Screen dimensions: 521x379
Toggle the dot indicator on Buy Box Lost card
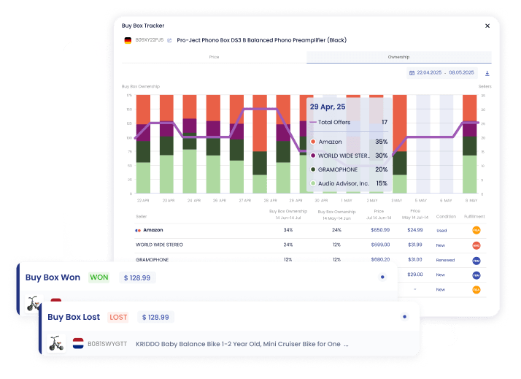[x=404, y=317]
